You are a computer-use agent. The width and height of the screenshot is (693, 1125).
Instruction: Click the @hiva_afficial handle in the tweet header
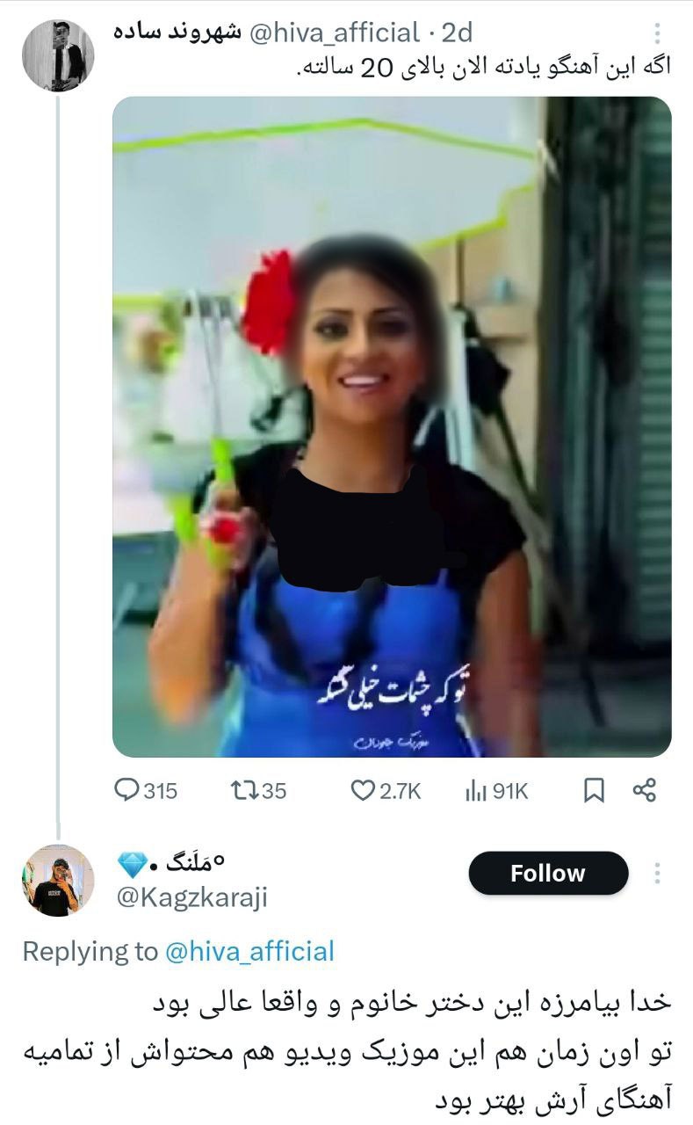pyautogui.click(x=335, y=33)
